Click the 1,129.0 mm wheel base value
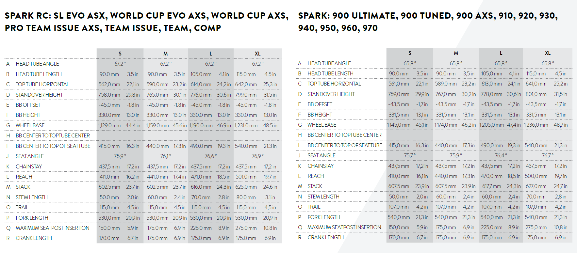The height and width of the screenshot is (253, 577). coord(109,125)
